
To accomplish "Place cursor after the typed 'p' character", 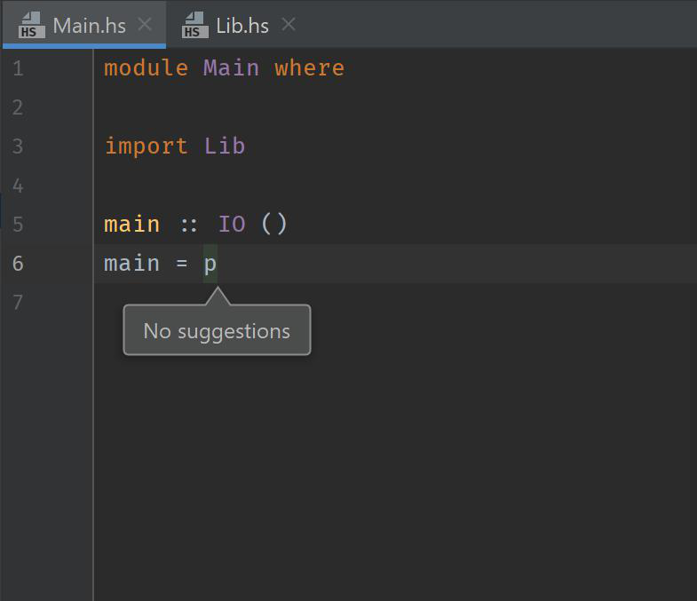I will pyautogui.click(x=218, y=264).
